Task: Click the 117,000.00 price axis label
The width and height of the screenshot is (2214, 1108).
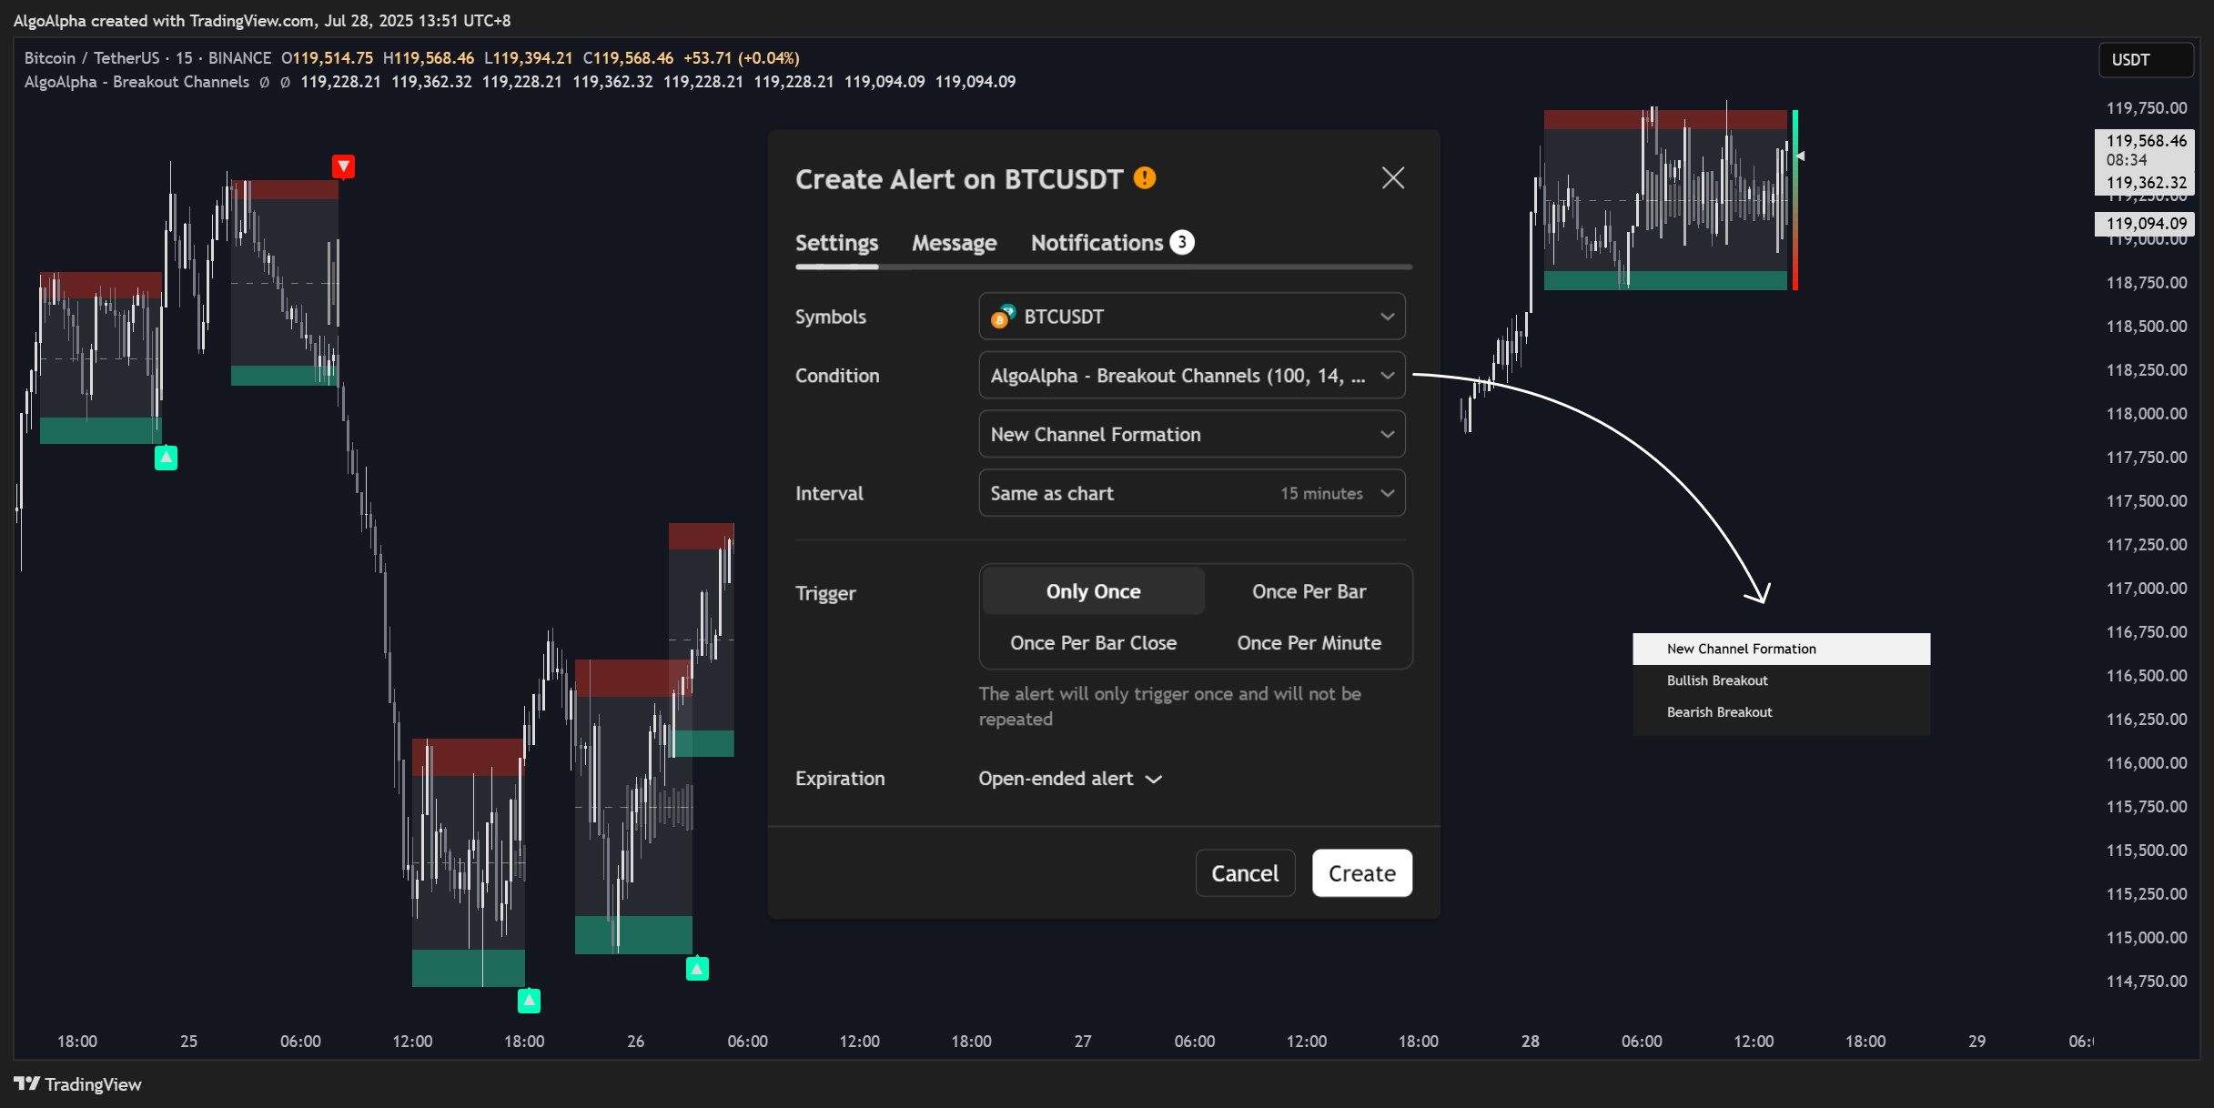Action: click(x=2146, y=589)
